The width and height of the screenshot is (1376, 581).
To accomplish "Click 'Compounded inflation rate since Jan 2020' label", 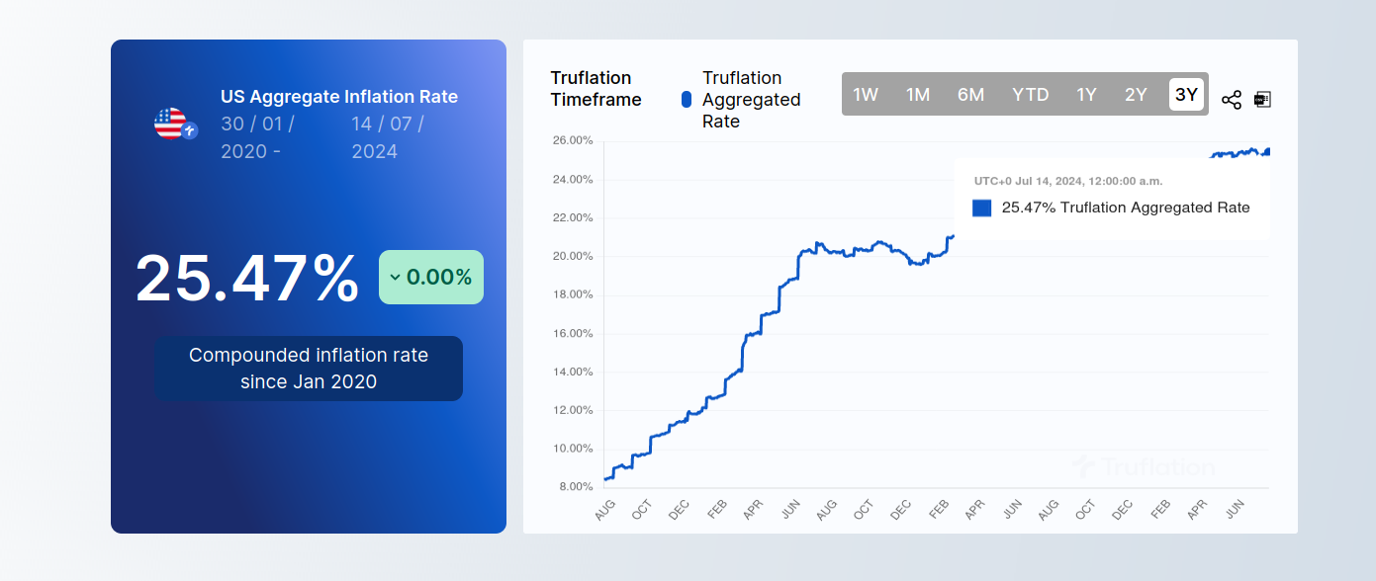I will pyautogui.click(x=309, y=369).
